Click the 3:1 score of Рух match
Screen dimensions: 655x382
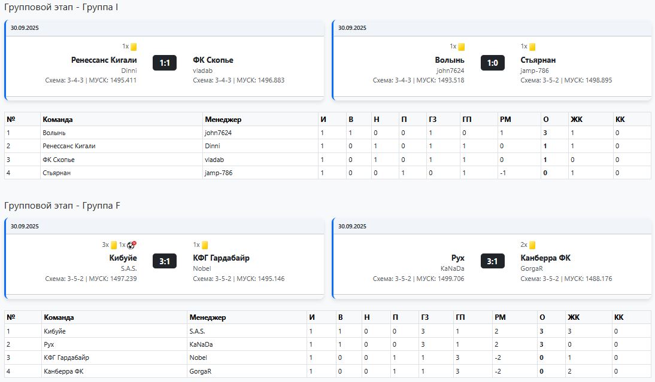coord(492,261)
